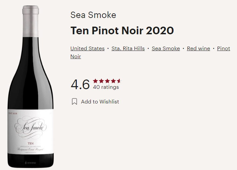Image resolution: width=237 pixels, height=170 pixels.
Task: Select the Add to Wishlist text
Action: tap(100, 102)
